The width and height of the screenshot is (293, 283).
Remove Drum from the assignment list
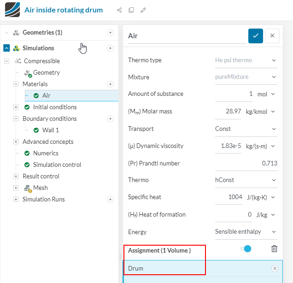275,268
